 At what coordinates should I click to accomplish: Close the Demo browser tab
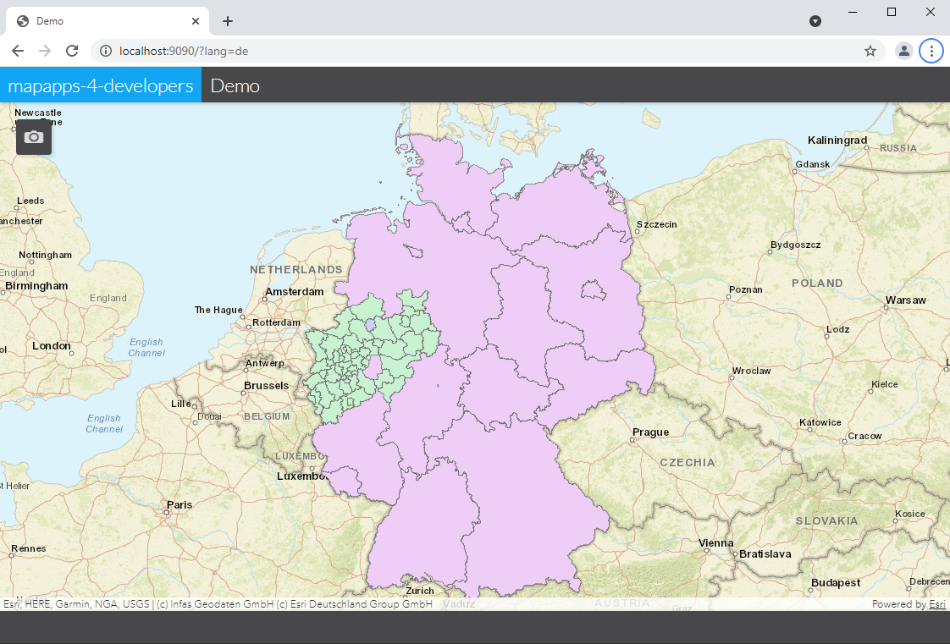[x=195, y=20]
